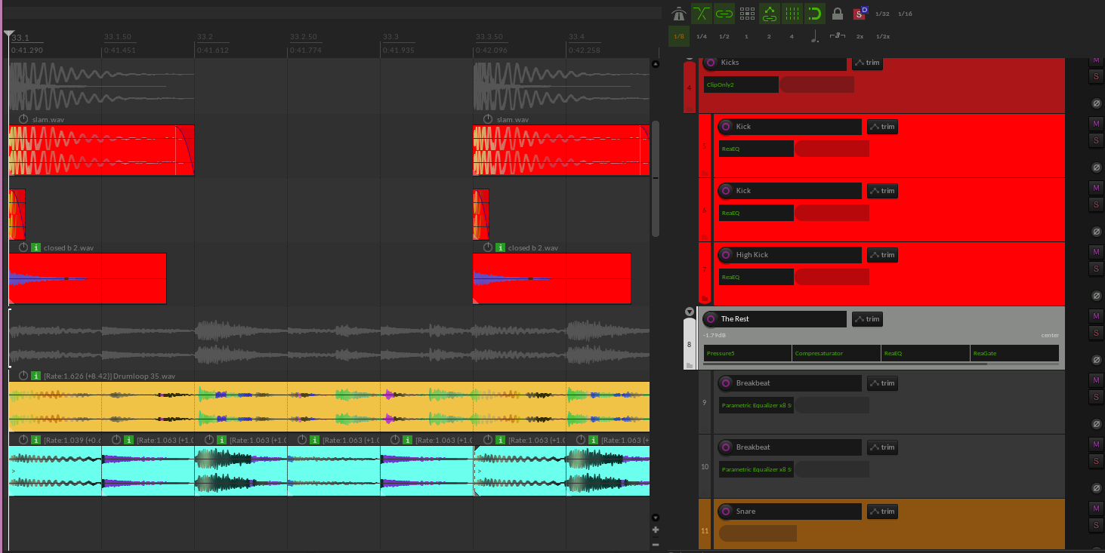Click power icon on second closed b 2.wav item

(488, 247)
